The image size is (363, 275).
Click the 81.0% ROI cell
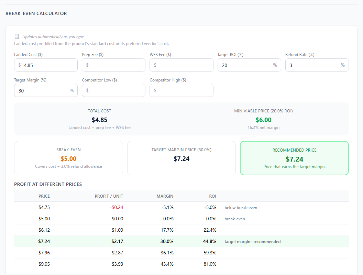tap(210, 264)
